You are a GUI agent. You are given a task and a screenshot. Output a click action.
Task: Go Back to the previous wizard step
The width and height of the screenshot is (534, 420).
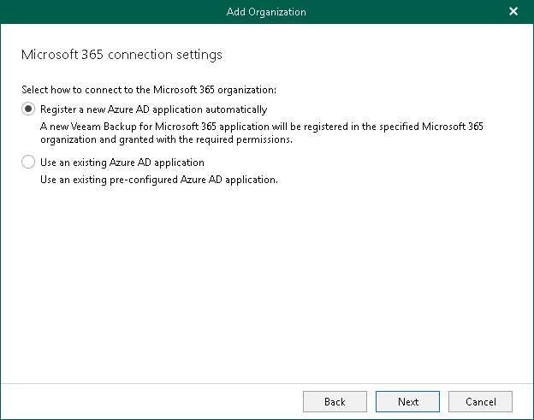[335, 401]
